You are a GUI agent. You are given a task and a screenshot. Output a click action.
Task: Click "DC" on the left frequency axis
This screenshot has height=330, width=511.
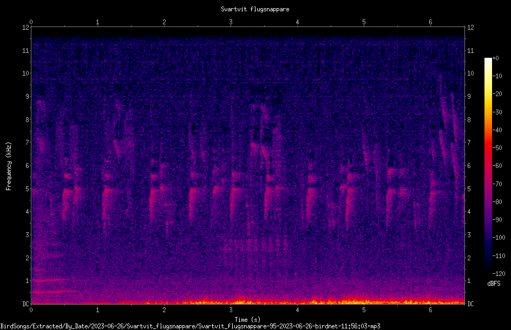[25, 304]
